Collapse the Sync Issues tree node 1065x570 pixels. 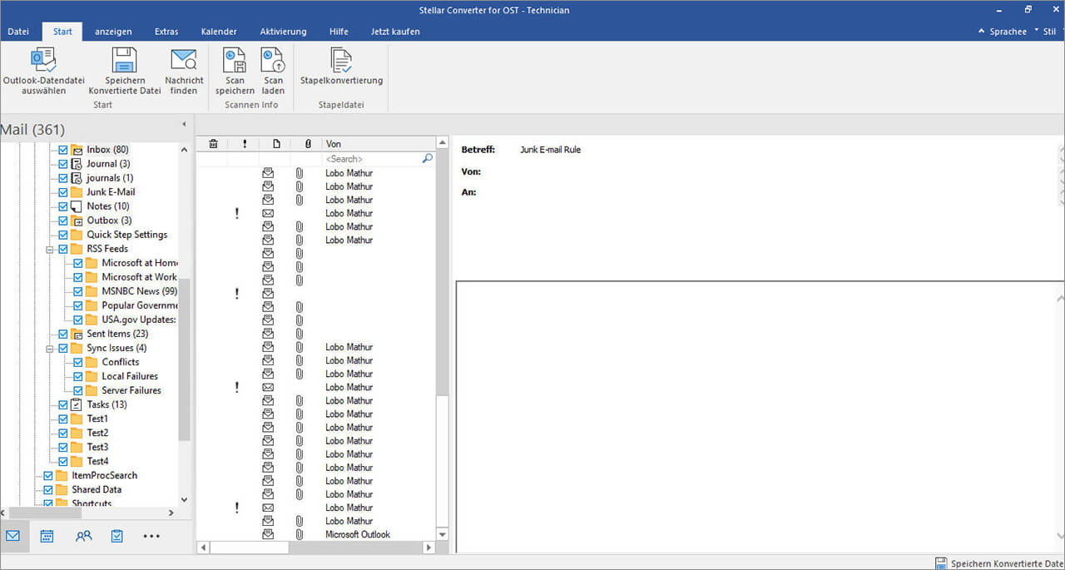point(50,348)
